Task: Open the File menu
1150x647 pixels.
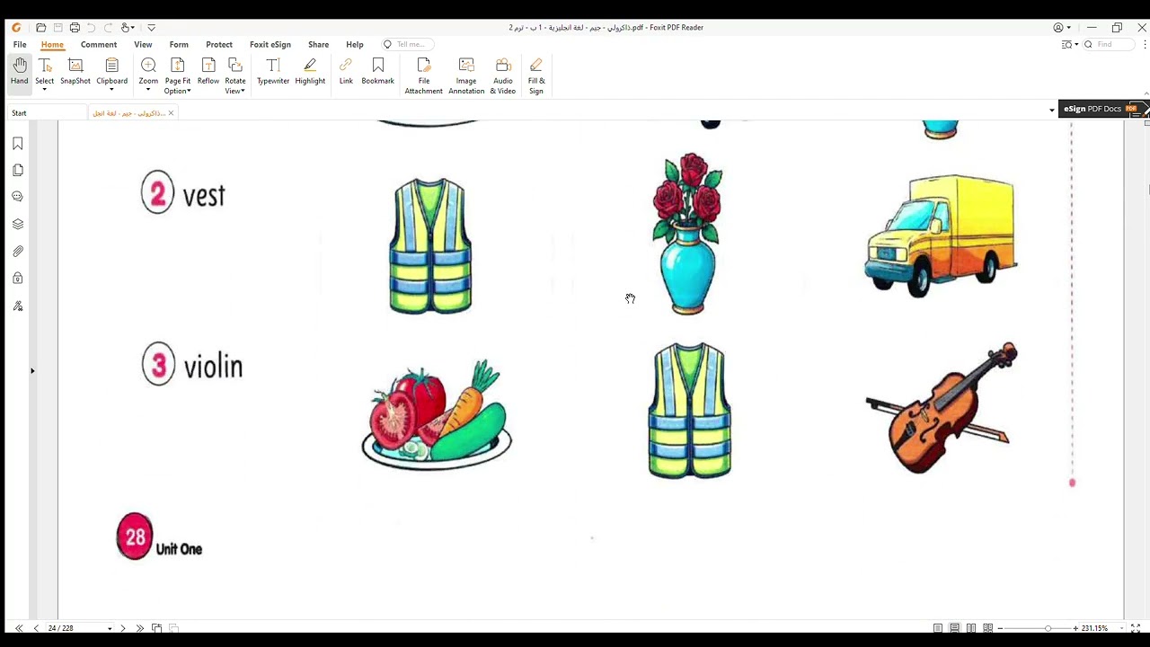Action: tap(20, 44)
